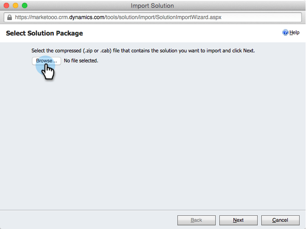The width and height of the screenshot is (306, 229).
Task: Click the 'Import Solution' window title
Action: point(153,5)
